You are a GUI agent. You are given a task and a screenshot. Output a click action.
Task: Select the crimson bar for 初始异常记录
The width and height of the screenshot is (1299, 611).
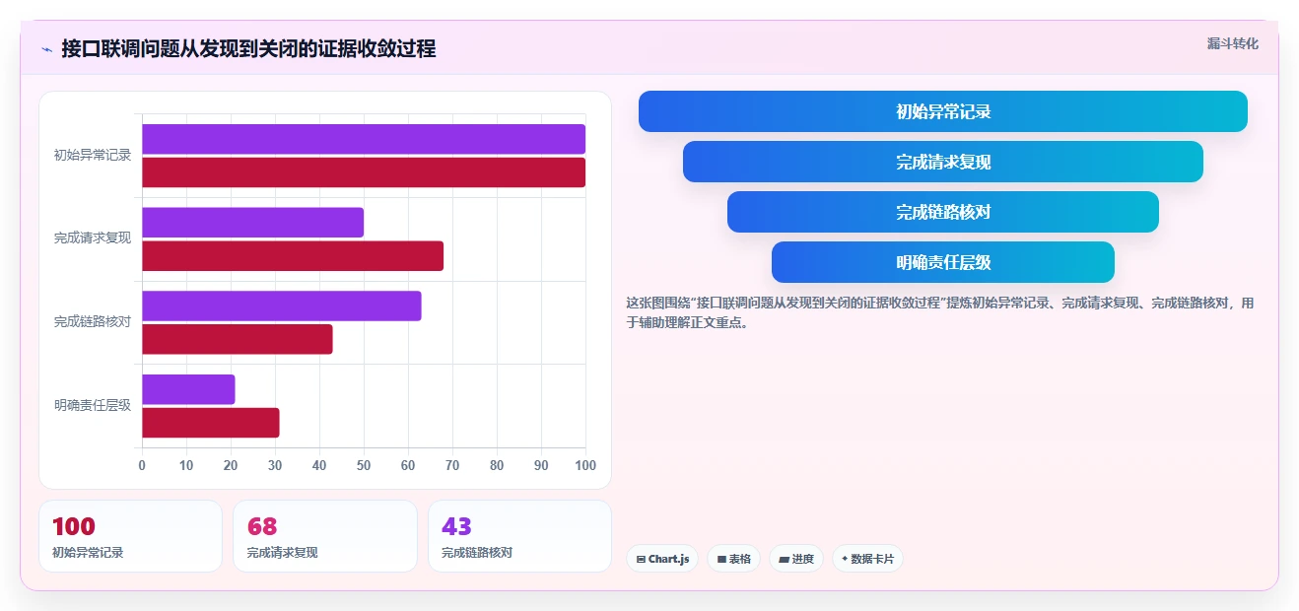coord(364,172)
